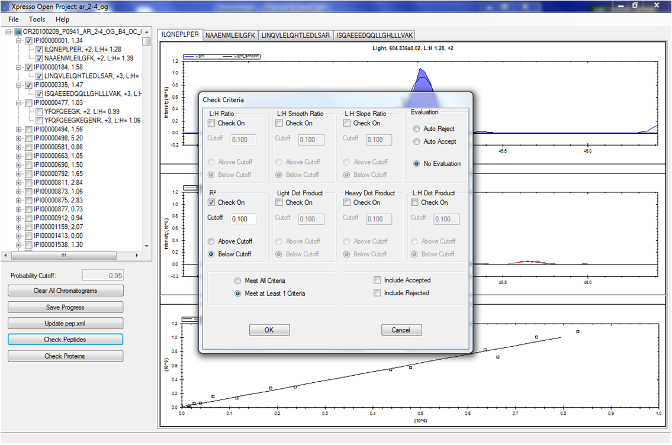Image resolution: width=672 pixels, height=445 pixels.
Task: Choose the Meet All Criteria option
Action: tap(239, 280)
